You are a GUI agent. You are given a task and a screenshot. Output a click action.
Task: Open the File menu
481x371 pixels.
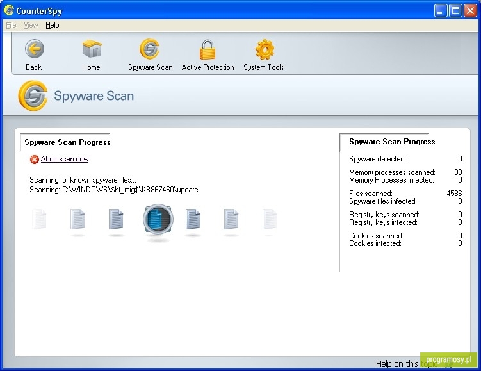click(x=11, y=25)
